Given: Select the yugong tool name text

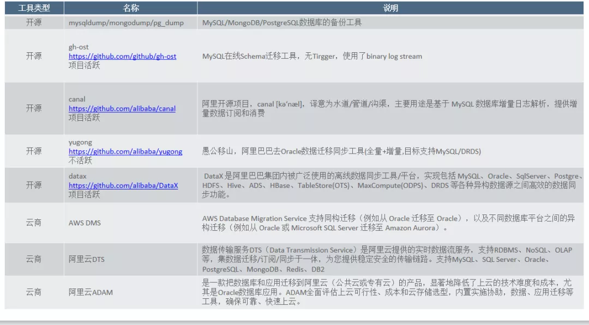Looking at the screenshot, I should click(x=80, y=143).
